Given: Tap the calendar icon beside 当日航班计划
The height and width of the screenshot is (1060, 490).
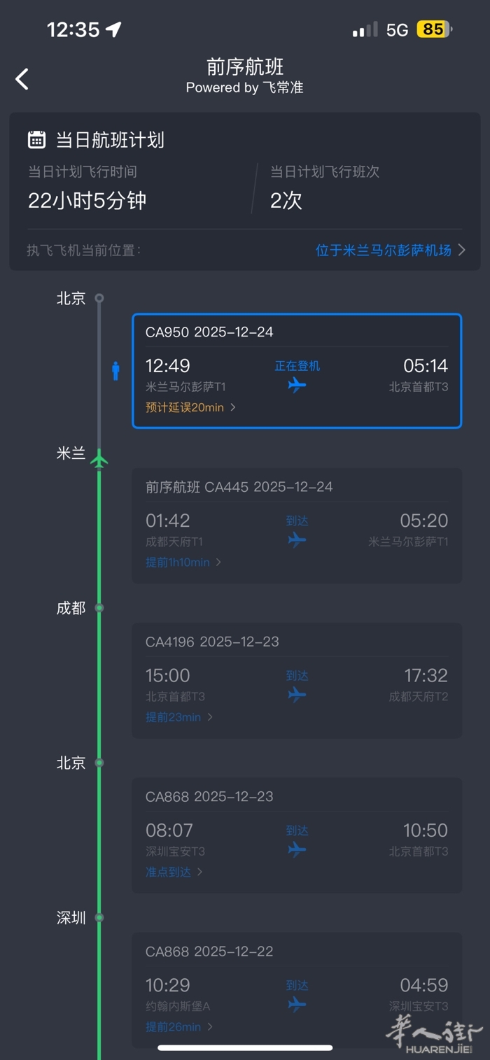Looking at the screenshot, I should pyautogui.click(x=36, y=139).
